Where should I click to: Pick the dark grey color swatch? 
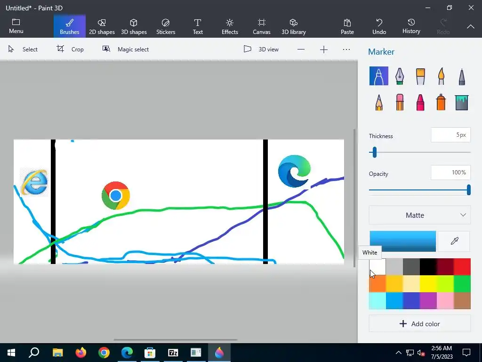coord(411,267)
